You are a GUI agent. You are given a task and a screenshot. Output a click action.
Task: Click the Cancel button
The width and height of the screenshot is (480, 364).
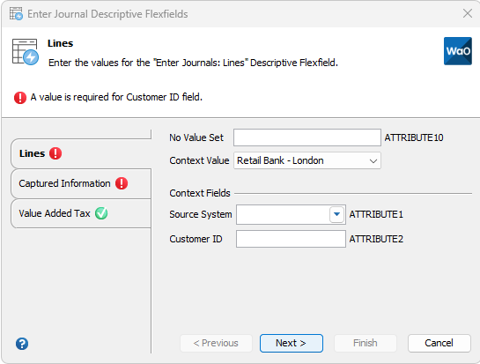tap(439, 343)
